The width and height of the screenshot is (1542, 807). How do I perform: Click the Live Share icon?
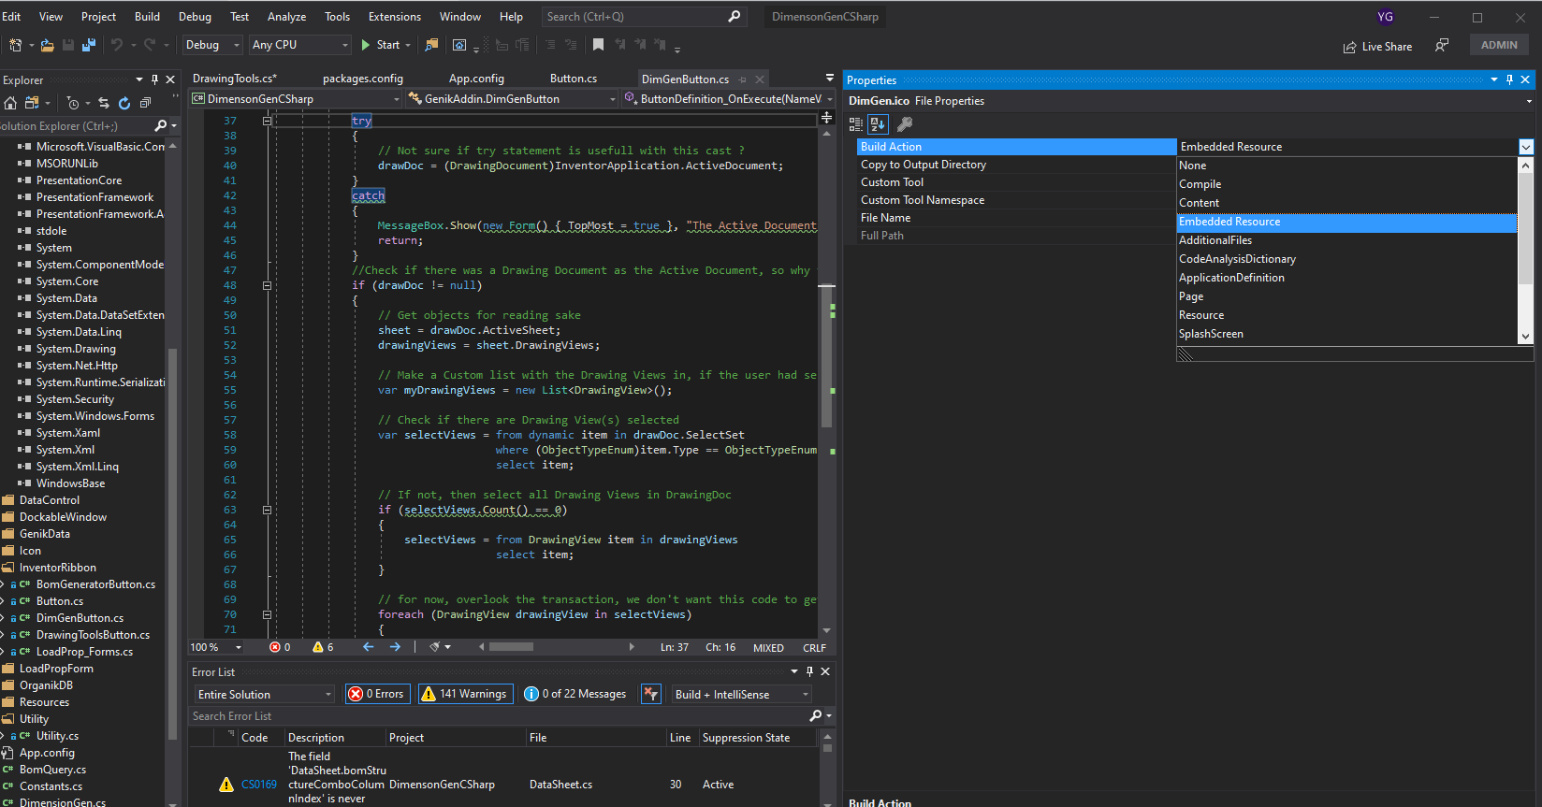(1350, 47)
